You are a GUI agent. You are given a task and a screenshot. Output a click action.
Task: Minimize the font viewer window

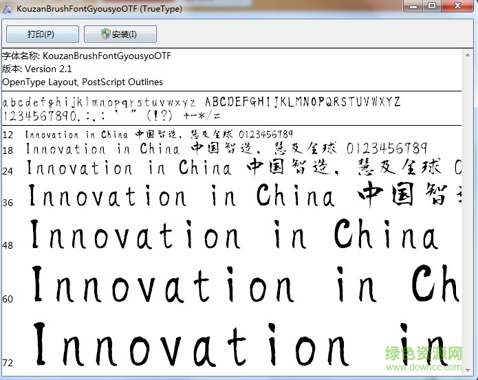(413, 5)
